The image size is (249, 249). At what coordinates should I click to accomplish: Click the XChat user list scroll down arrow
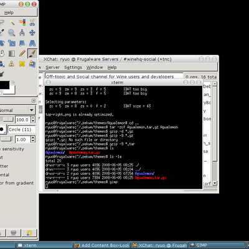tap(215, 183)
